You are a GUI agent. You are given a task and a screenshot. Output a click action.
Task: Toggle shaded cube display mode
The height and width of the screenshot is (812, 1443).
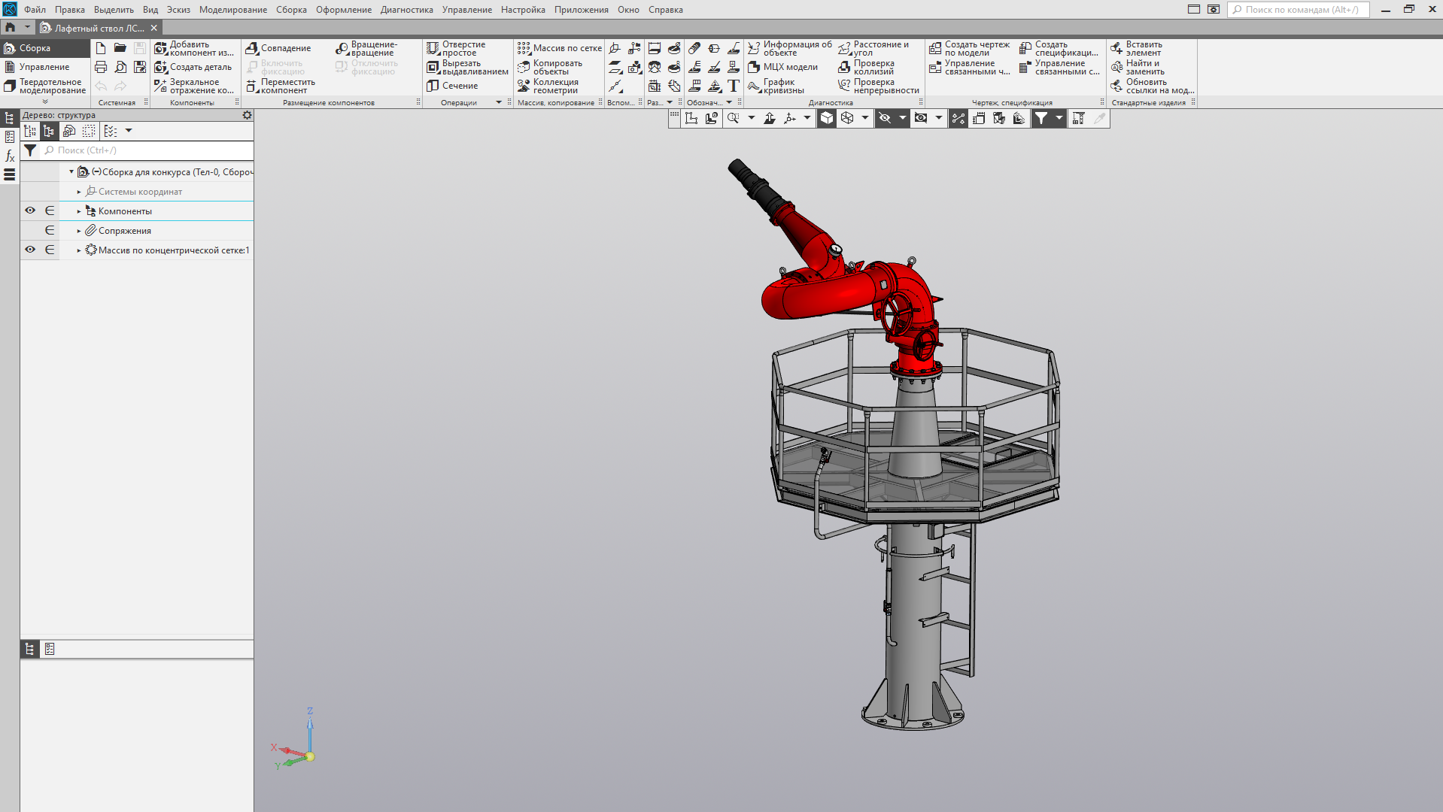coord(827,118)
